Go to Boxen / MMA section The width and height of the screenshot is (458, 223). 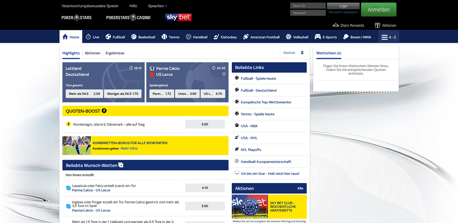click(357, 37)
